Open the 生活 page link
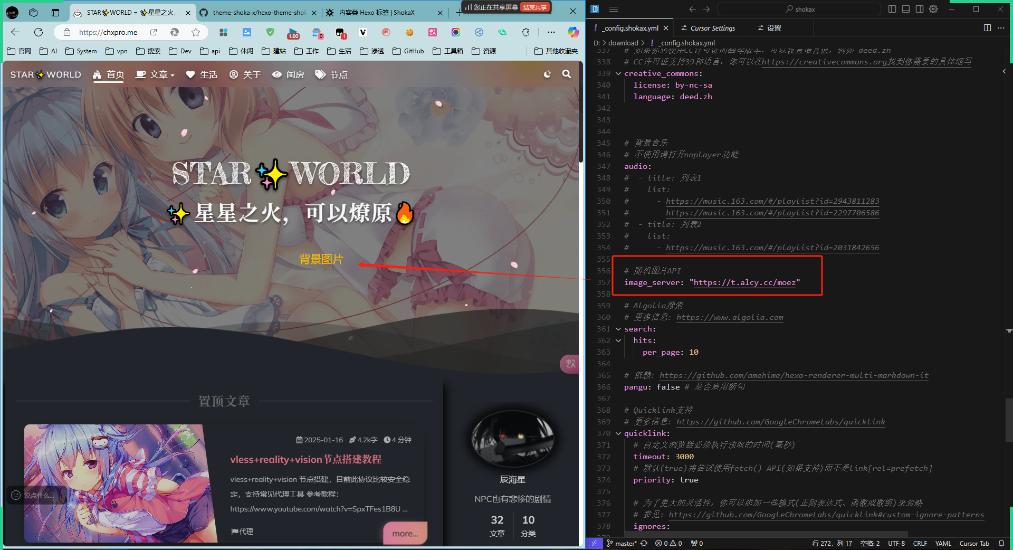Image resolution: width=1013 pixels, height=550 pixels. 202,74
